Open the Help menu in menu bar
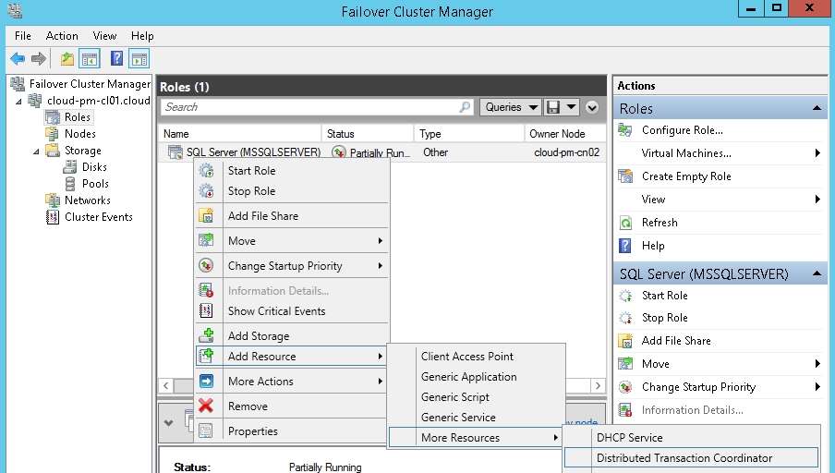Viewport: 835px width, 473px height. pyautogui.click(x=142, y=36)
